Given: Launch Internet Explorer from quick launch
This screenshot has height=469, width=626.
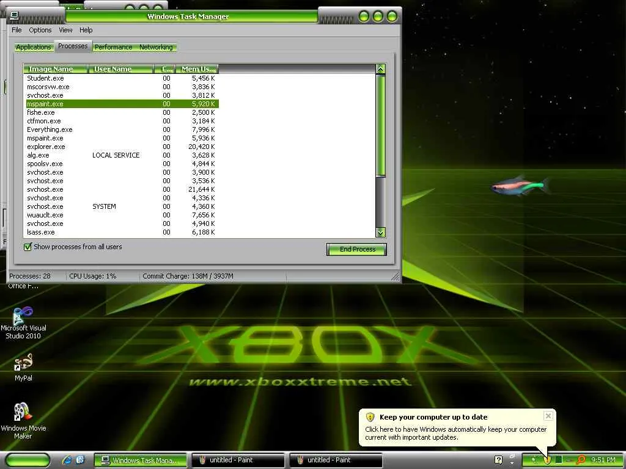Looking at the screenshot, I should pos(67,460).
